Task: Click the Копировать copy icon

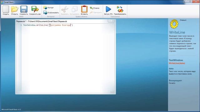Action: click(x=75, y=10)
